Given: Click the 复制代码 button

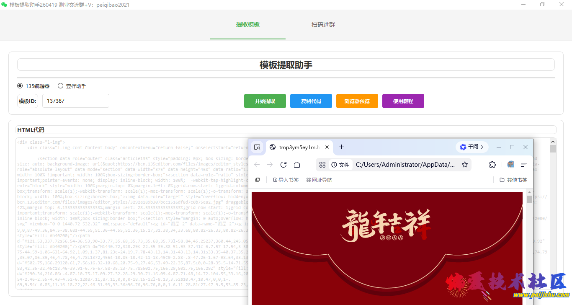Looking at the screenshot, I should pyautogui.click(x=311, y=101).
